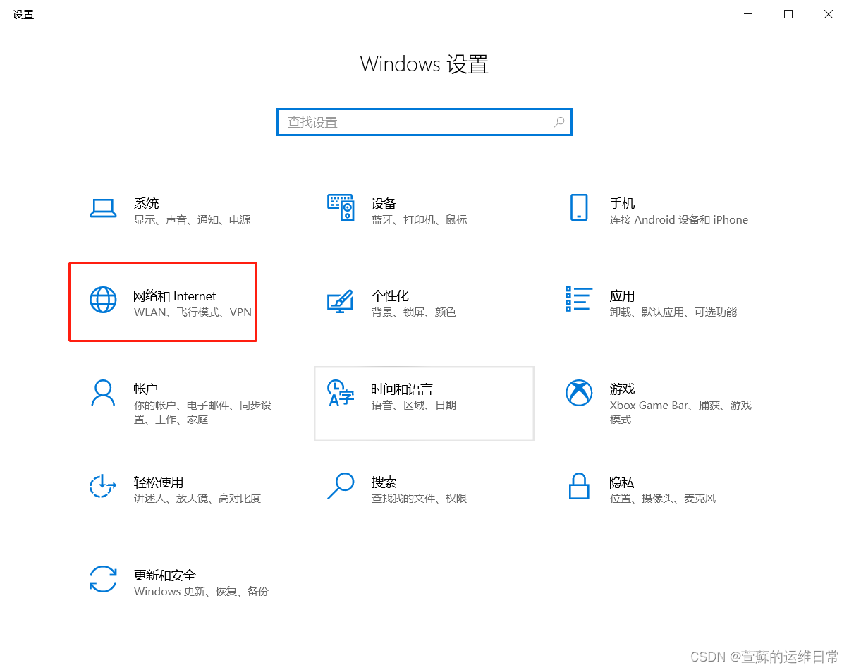
Task: Close the 设置 window
Action: [x=829, y=14]
